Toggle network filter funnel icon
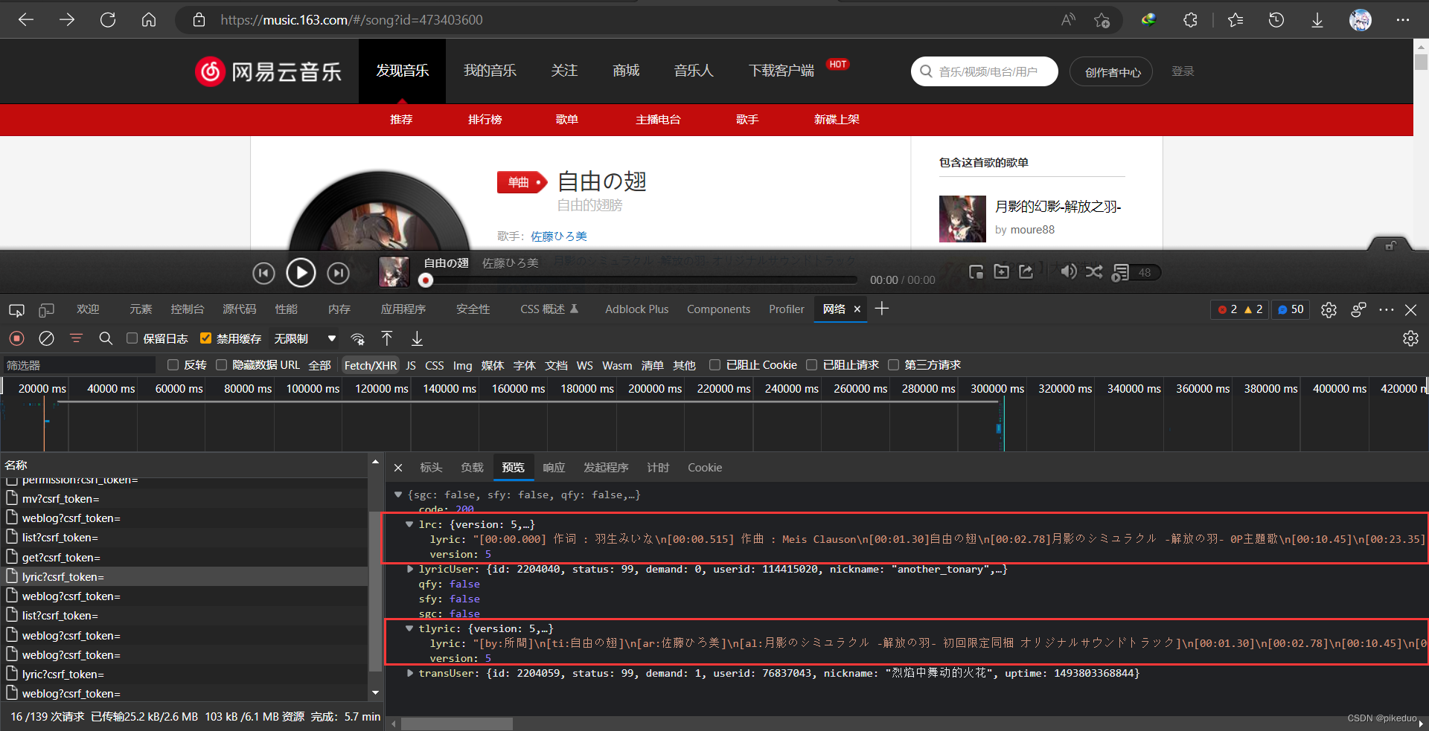 point(76,338)
